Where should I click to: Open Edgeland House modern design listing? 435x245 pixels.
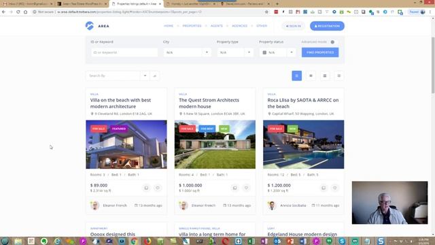302,234
